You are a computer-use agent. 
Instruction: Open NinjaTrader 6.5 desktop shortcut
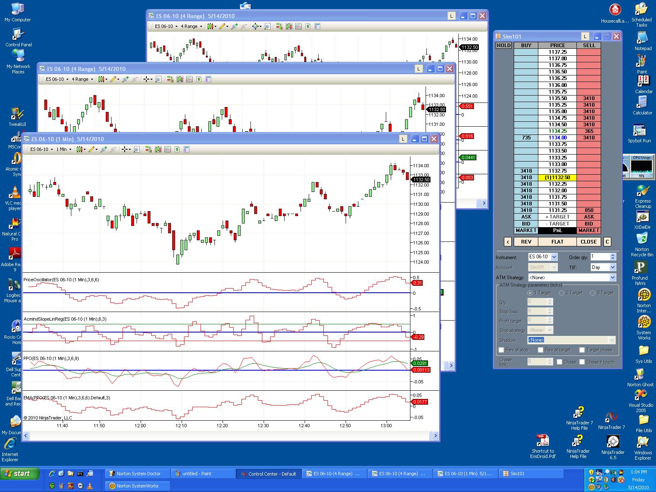tap(613, 447)
